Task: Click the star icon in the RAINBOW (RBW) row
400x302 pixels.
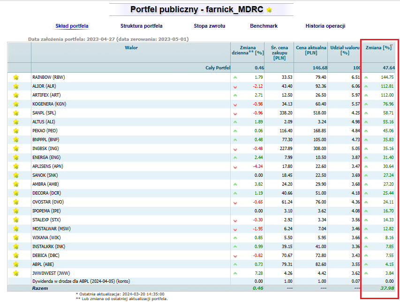Action: click(x=16, y=77)
